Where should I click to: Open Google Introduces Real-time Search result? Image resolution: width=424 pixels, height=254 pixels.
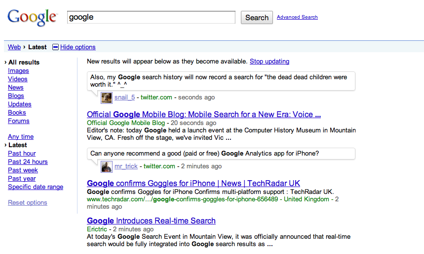(151, 221)
